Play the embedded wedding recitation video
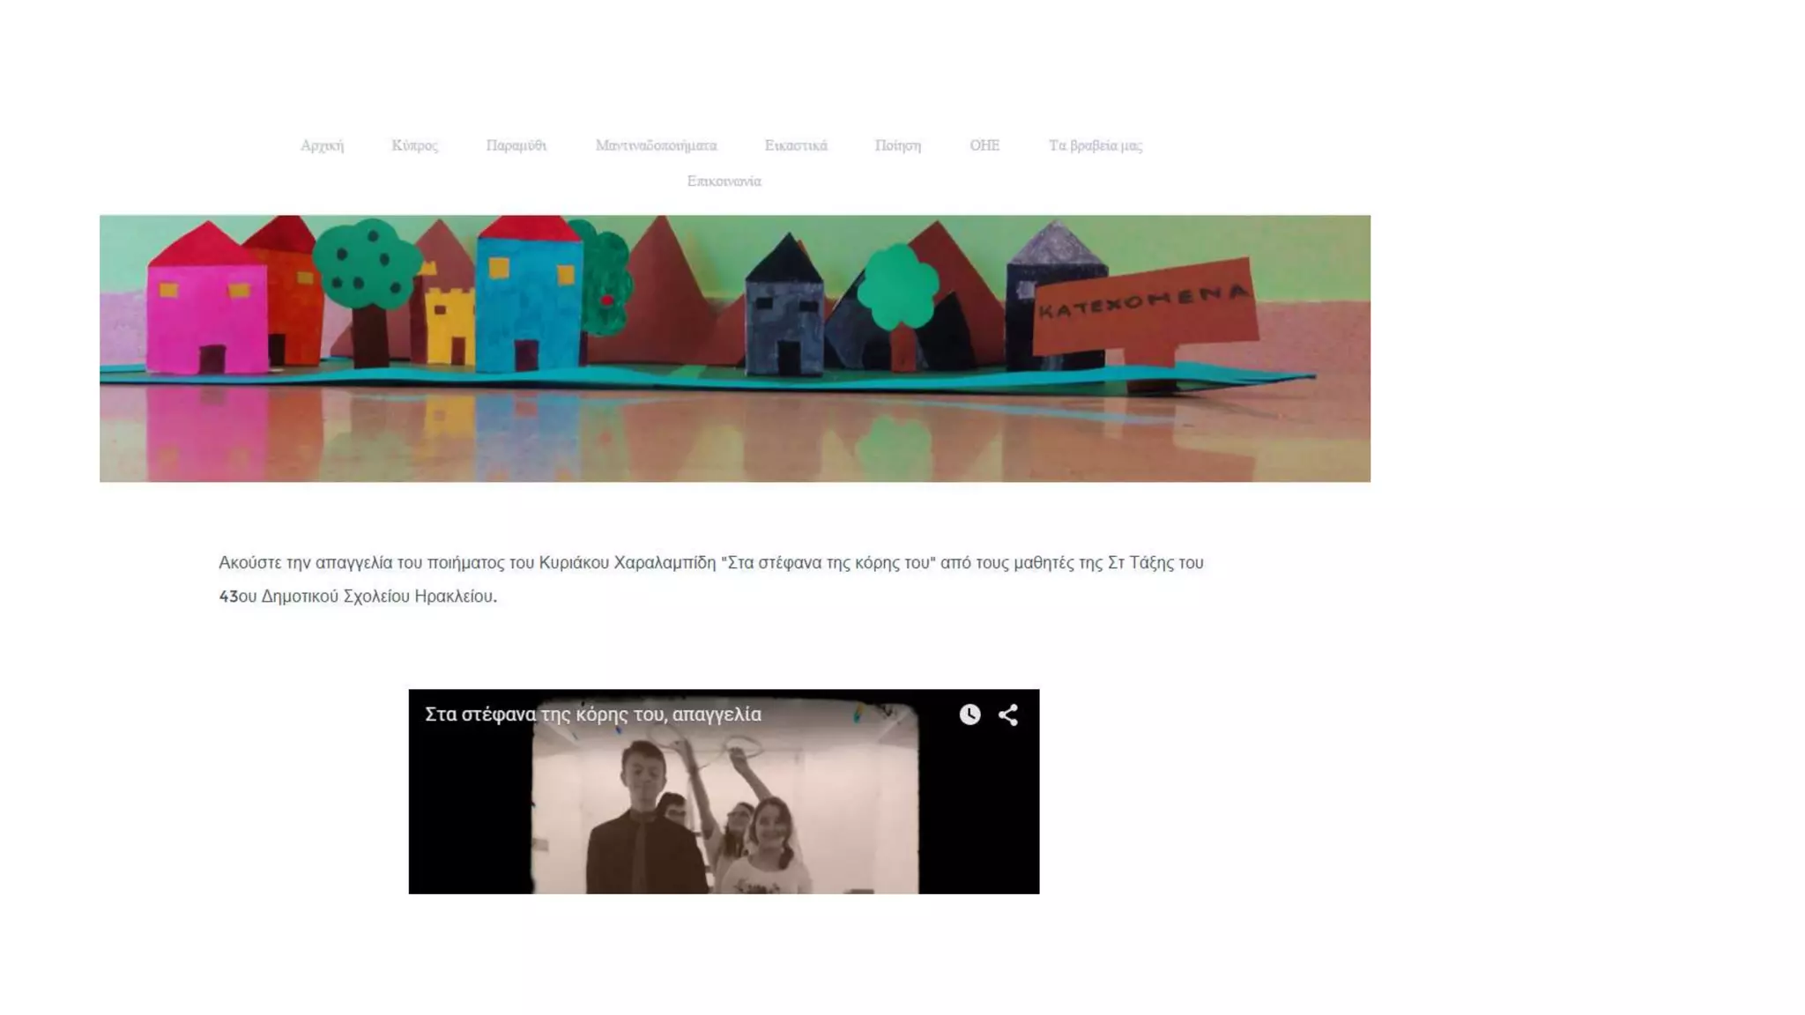This screenshot has height=1015, width=1805. [x=724, y=792]
